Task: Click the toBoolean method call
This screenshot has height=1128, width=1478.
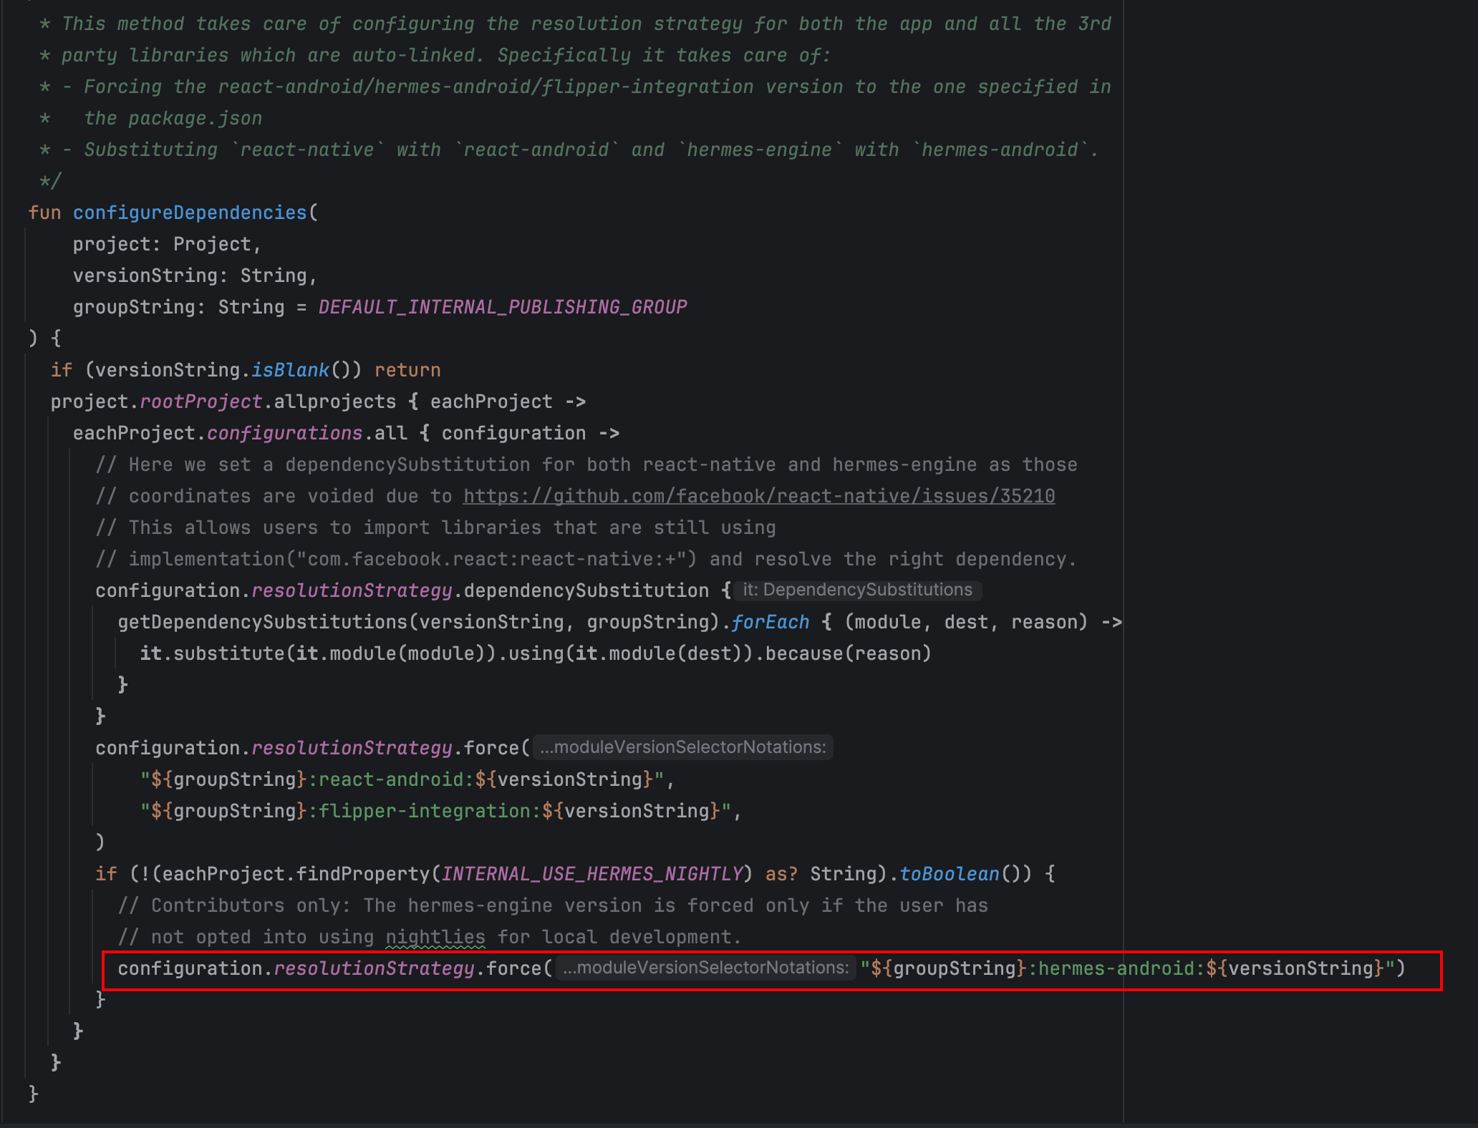Action: coord(948,874)
